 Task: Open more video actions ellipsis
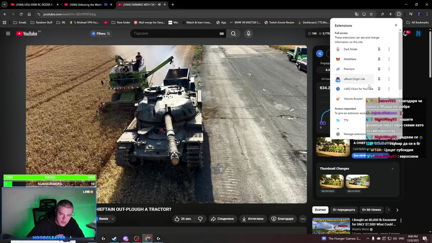point(303,219)
